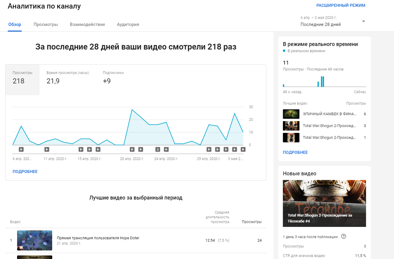Open video marker for 1 May
This screenshot has height=259, width=394.
point(226,149)
